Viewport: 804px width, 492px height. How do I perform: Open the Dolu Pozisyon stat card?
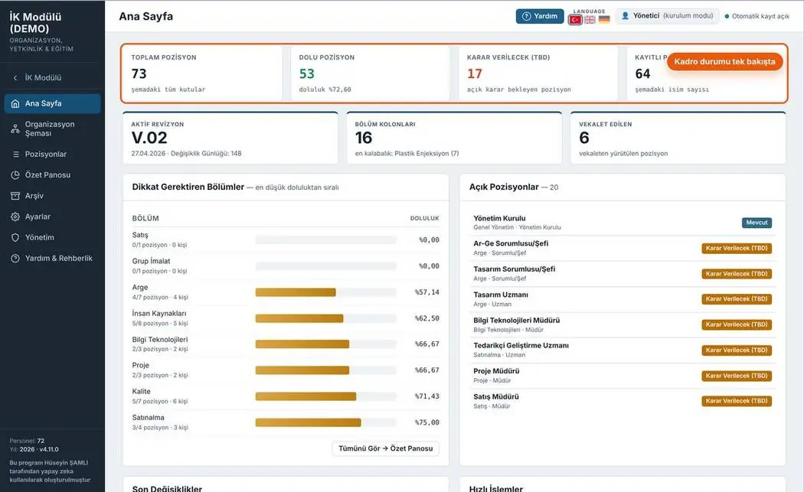370,73
